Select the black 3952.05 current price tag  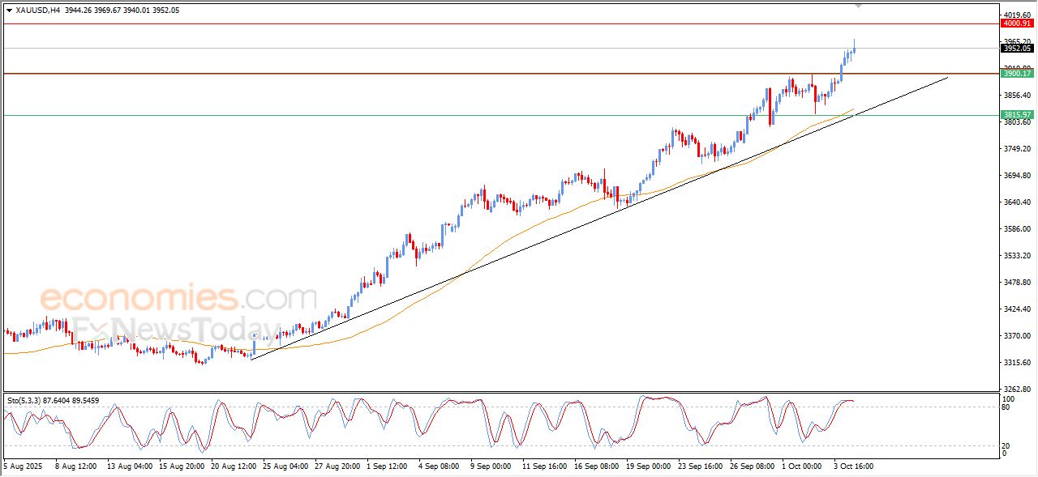point(1017,48)
